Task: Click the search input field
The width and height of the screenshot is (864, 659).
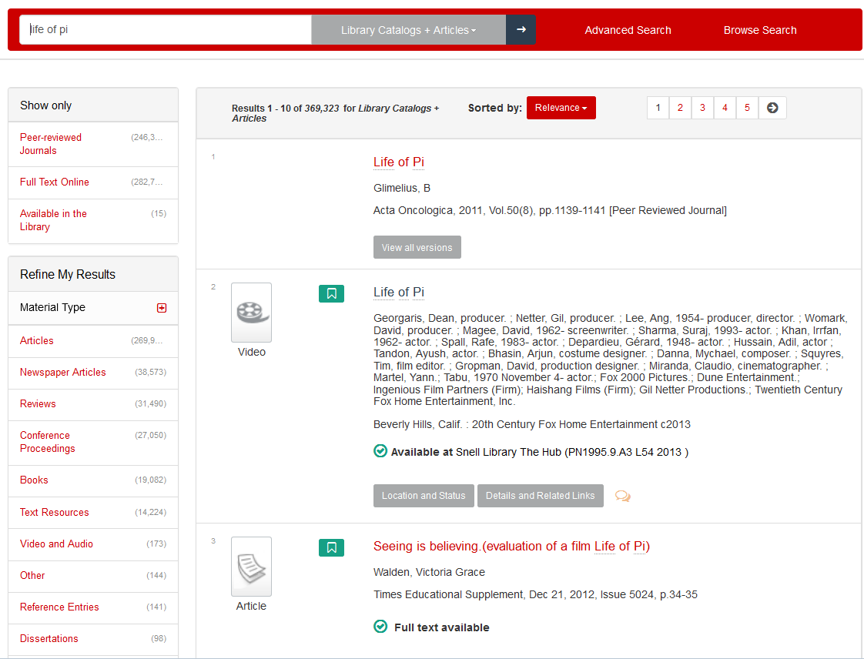Action: 166,30
